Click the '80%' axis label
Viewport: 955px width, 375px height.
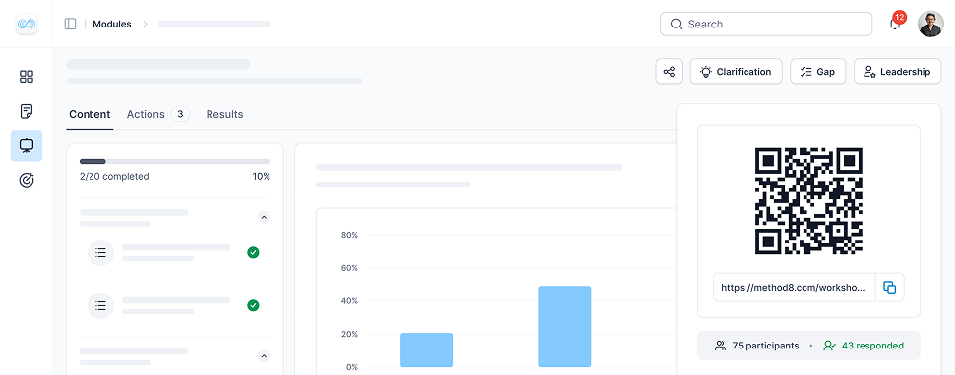click(348, 235)
